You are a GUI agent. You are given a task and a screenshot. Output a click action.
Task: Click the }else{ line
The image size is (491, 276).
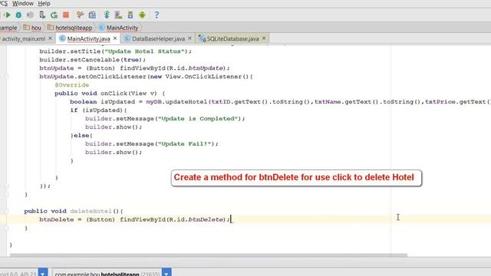click(x=81, y=136)
